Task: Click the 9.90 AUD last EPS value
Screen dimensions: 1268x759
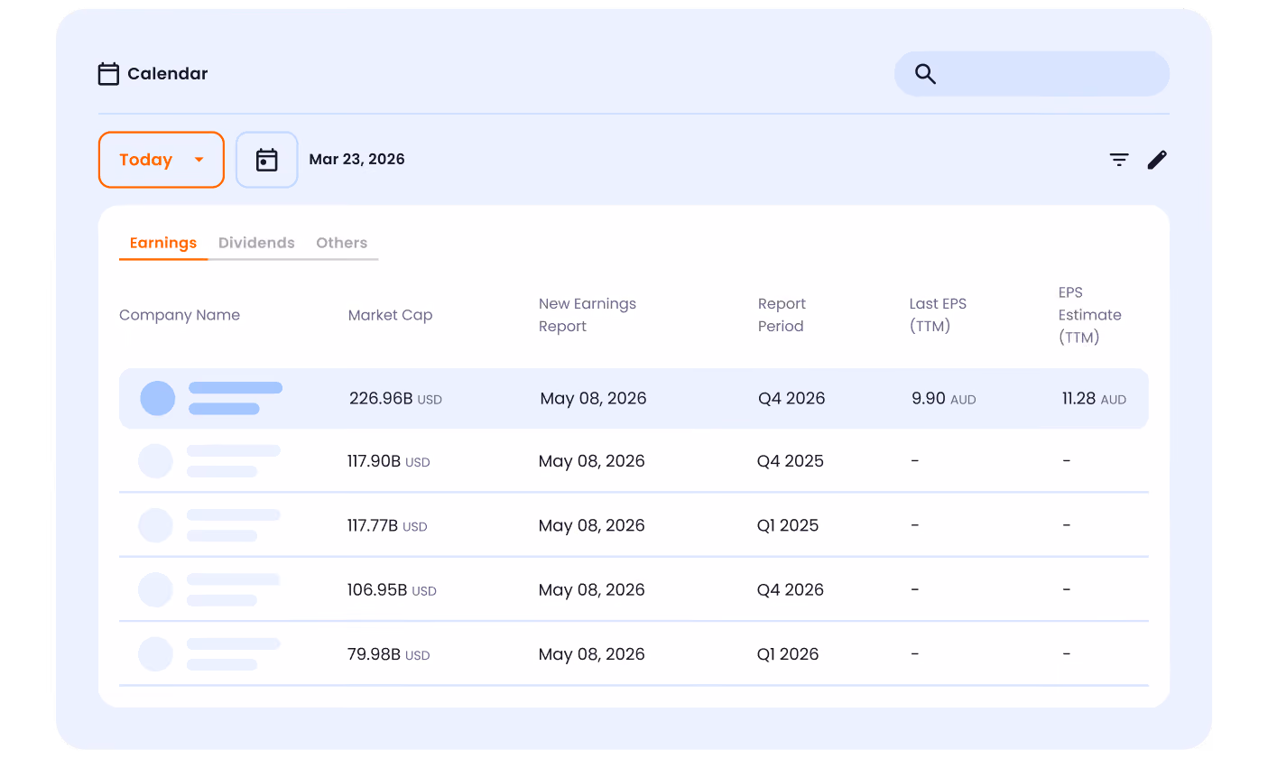Action: [944, 399]
